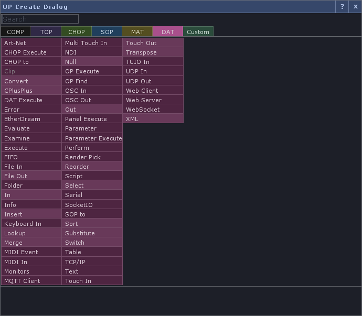Pick the Folder operator
The image size is (362, 316).
click(x=31, y=186)
